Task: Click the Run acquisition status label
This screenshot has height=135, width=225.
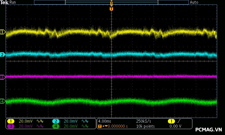Action: (x=13, y=2)
